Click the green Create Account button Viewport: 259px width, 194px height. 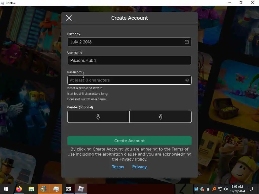tap(129, 141)
